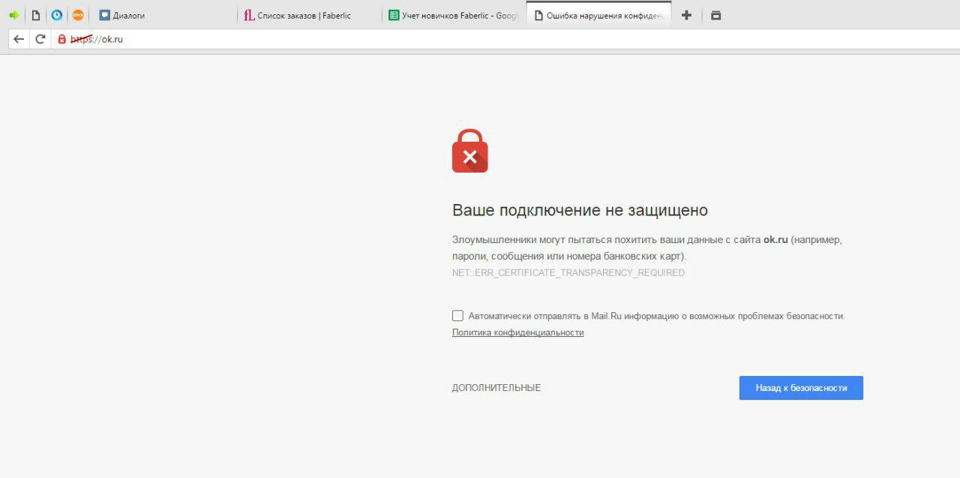Screen dimensions: 960x478
Task: Select the Ошибка нарушения конфиденциальности tab
Action: coord(598,15)
